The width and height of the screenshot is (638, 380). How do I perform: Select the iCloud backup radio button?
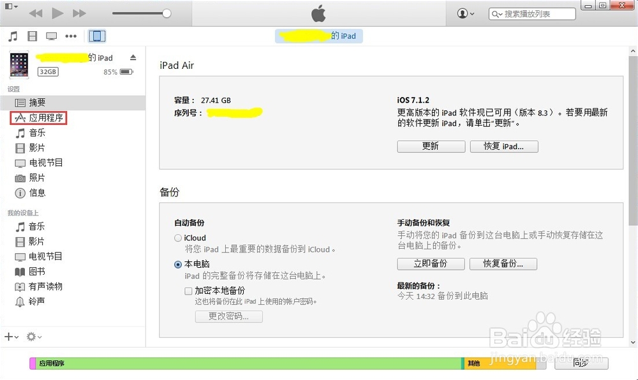(178, 238)
